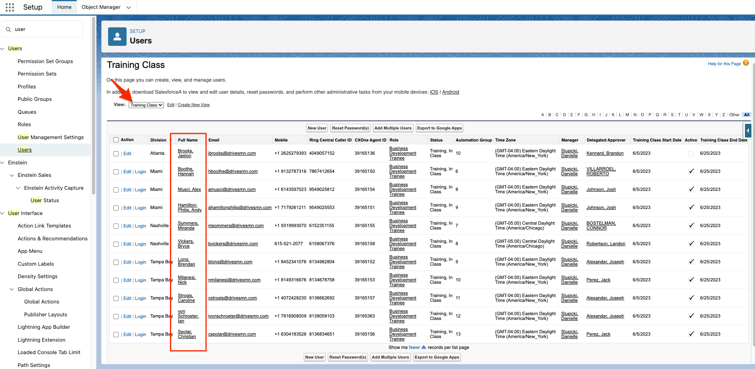The image size is (755, 369).
Task: Filter users by letter M
Action: 627,115
